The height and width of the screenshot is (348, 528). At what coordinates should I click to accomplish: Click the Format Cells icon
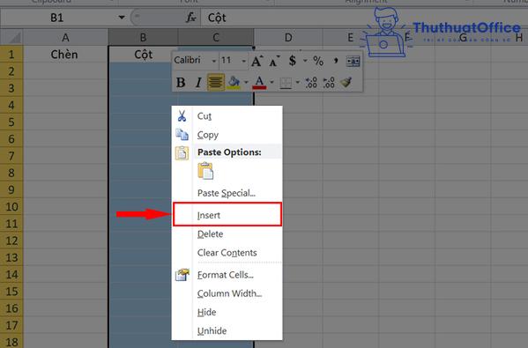(182, 275)
